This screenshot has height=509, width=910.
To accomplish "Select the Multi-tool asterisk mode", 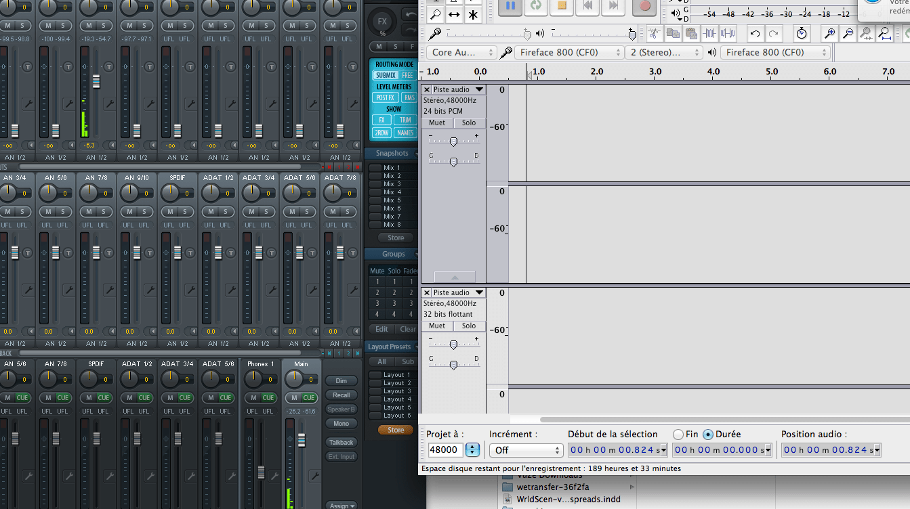I will click(x=473, y=14).
